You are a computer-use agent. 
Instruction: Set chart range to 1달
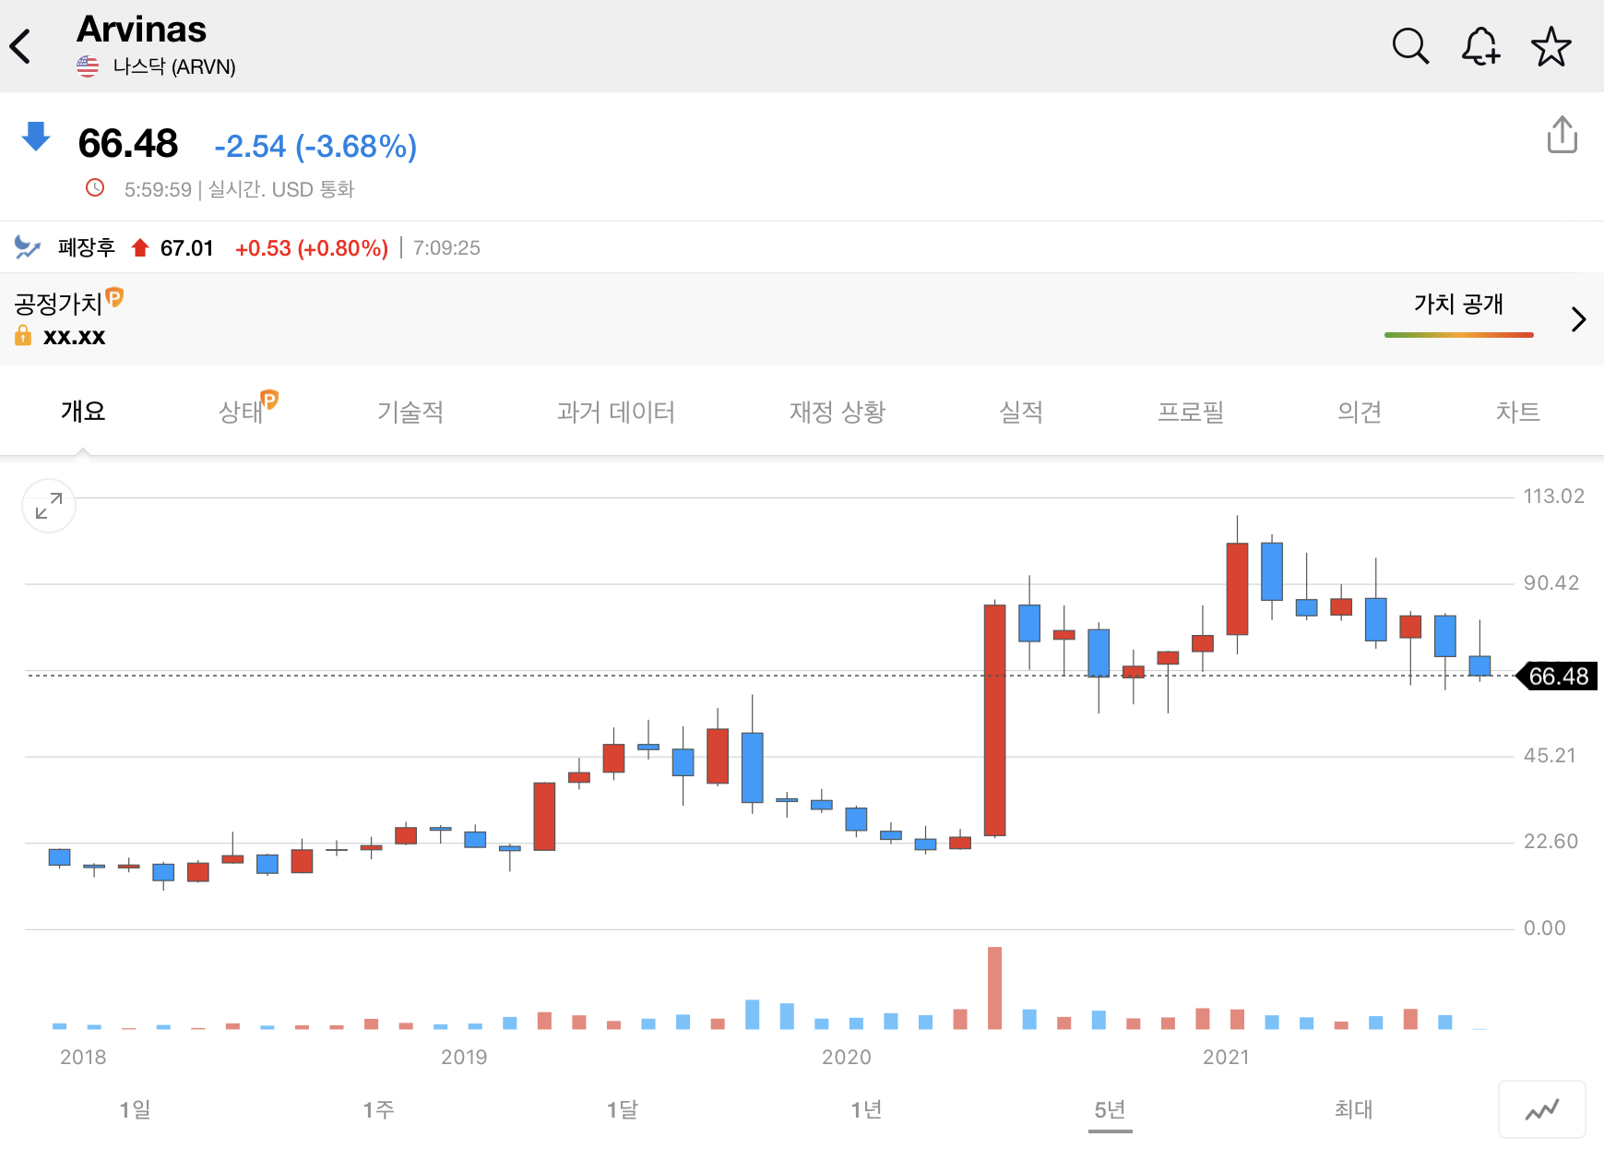623,1109
